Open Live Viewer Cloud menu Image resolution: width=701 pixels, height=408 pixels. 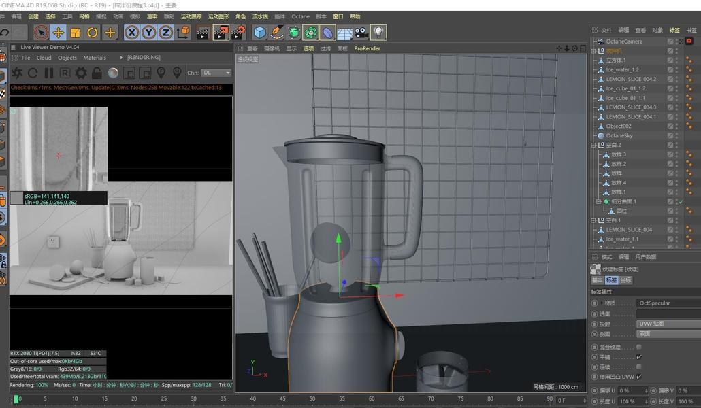click(44, 58)
